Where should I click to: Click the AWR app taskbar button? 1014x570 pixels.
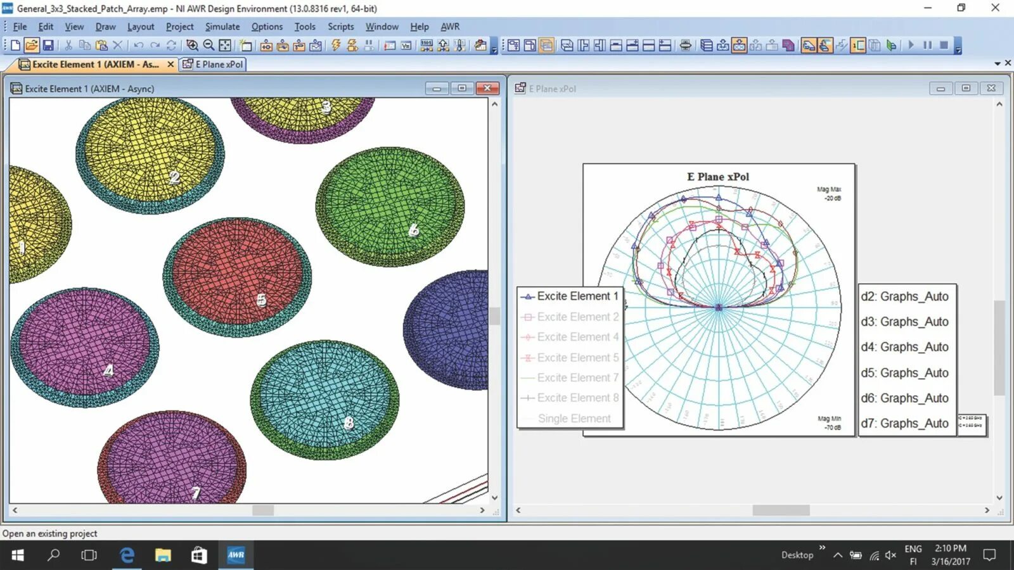(236, 555)
